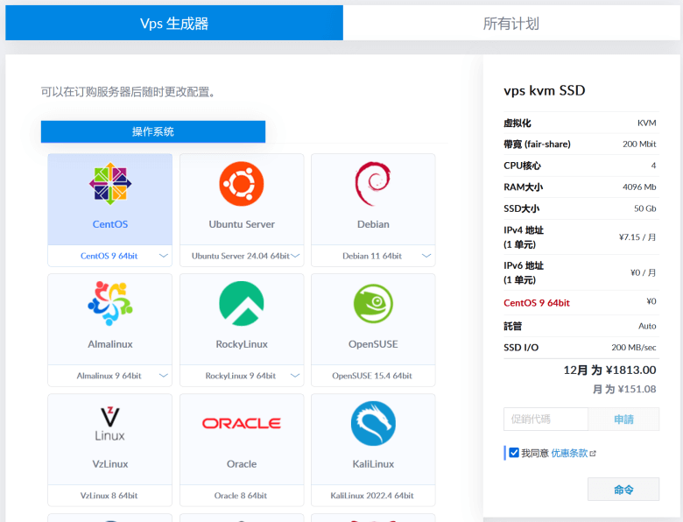683x522 pixels.
Task: Click the 200 Mbit bandwidth value
Action: tap(639, 145)
